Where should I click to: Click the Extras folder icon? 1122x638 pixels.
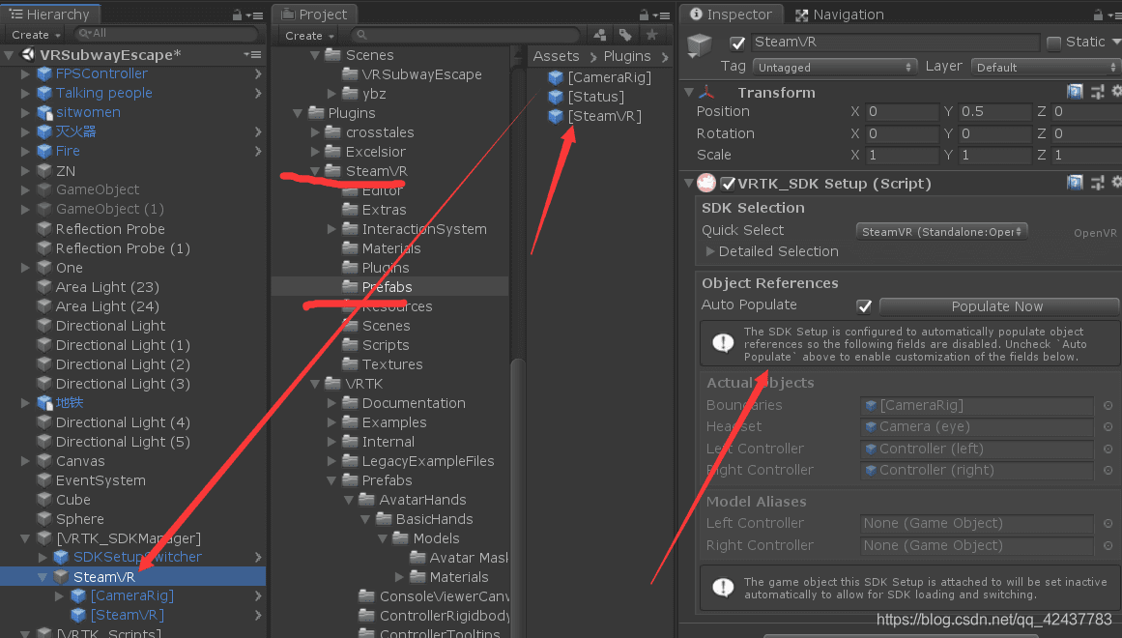tap(350, 210)
